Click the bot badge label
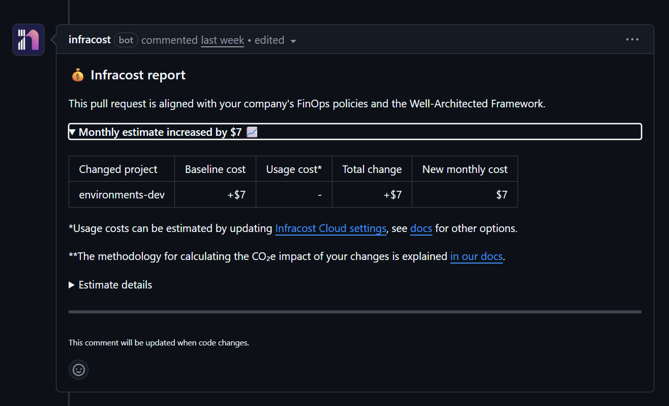Image resolution: width=669 pixels, height=406 pixels. point(126,40)
